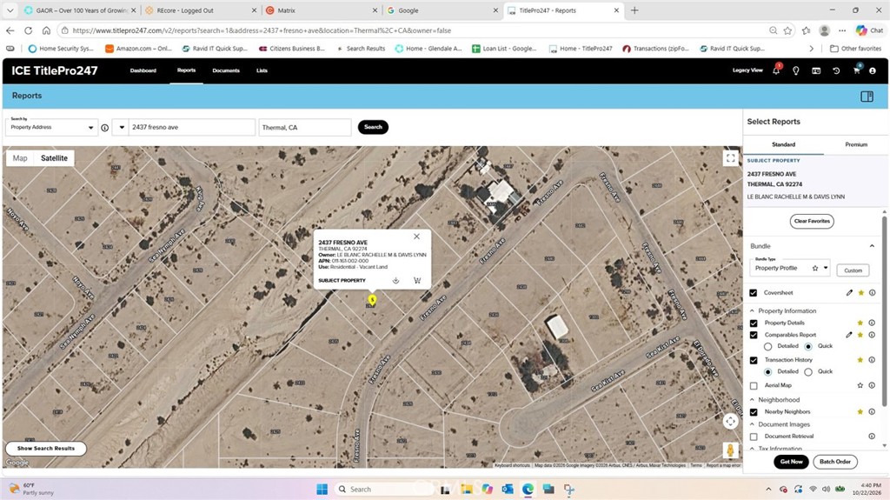890x500 pixels.
Task: Click the Get Now button
Action: pos(791,462)
